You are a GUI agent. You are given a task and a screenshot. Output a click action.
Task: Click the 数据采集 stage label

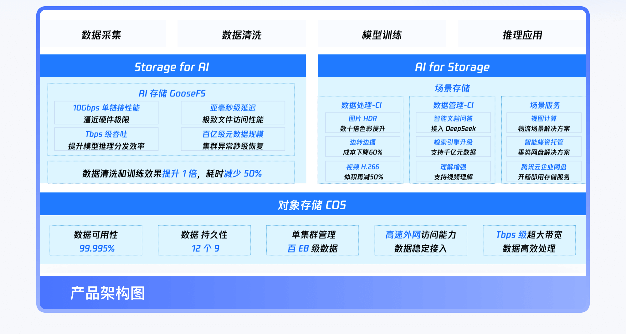click(101, 35)
